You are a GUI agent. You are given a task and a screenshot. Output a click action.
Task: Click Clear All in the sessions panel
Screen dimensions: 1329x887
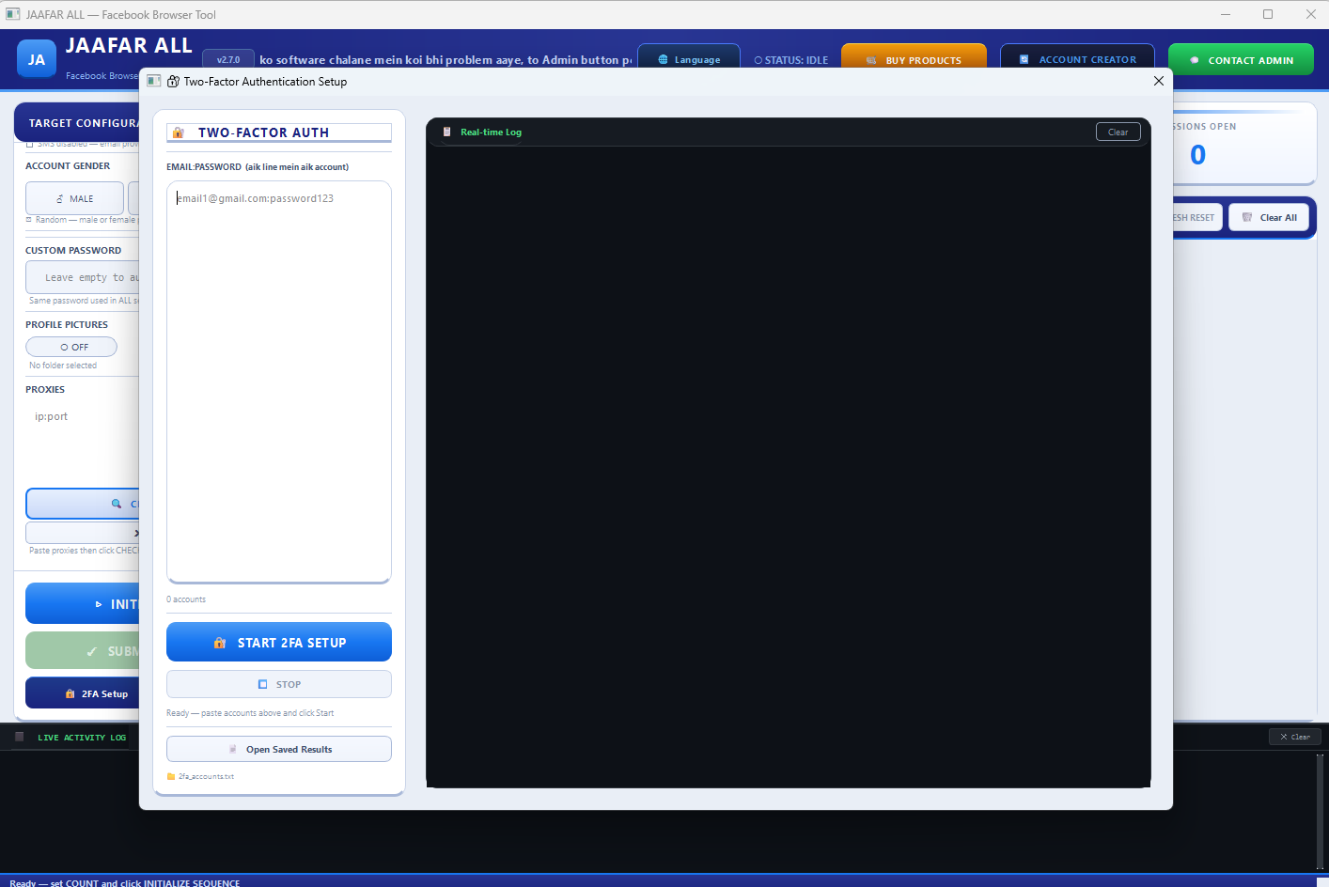click(x=1269, y=217)
